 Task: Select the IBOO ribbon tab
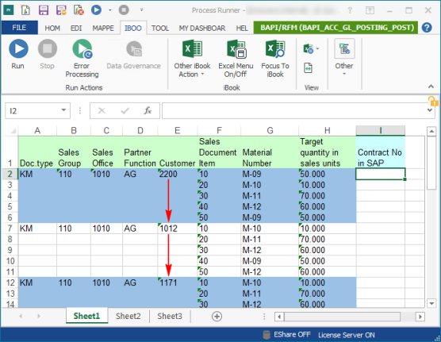tap(133, 28)
